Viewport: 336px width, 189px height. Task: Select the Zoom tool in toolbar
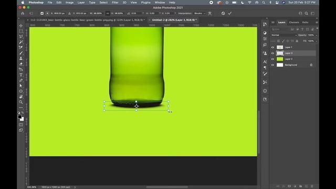tap(21, 102)
